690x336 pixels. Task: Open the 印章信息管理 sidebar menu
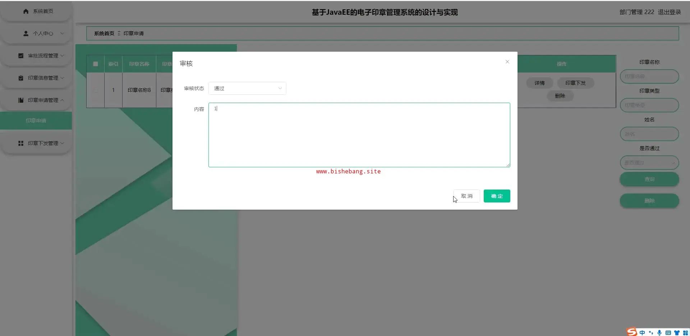coord(36,78)
